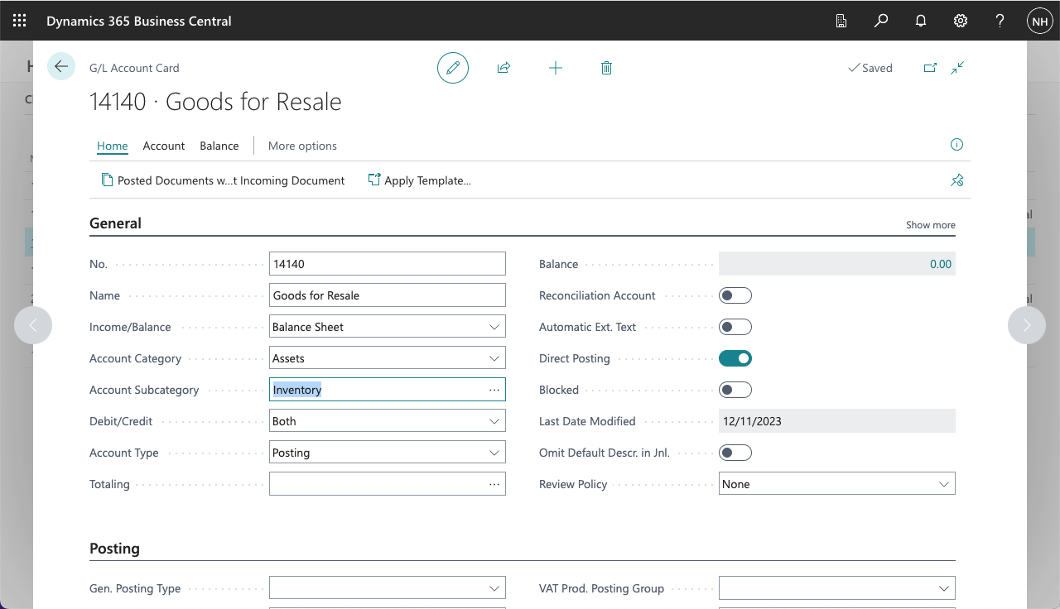Click the pencil edit icon

tap(453, 68)
